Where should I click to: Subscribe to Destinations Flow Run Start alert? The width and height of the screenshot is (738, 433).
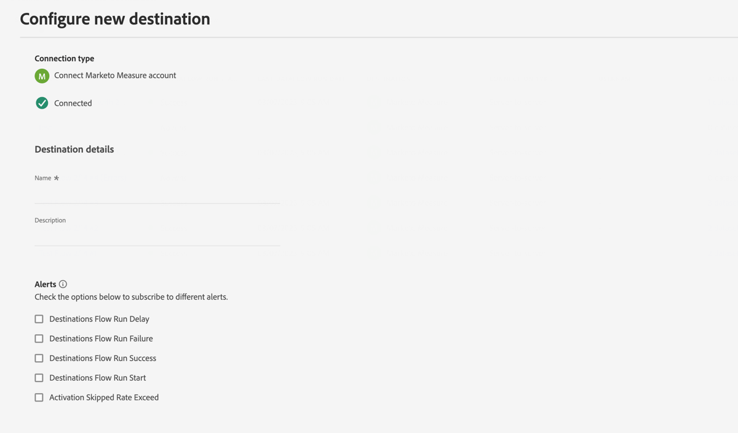(x=39, y=378)
